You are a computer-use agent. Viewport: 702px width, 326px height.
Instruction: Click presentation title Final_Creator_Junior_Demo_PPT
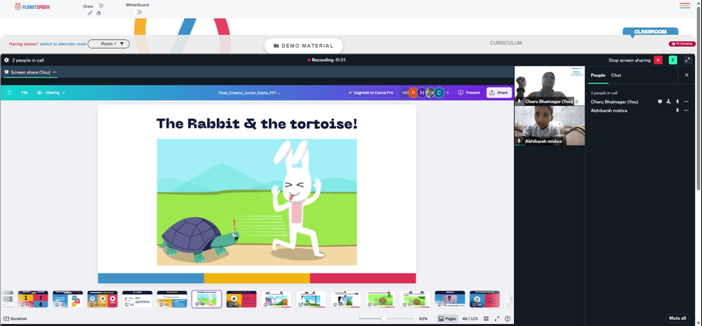coord(249,93)
